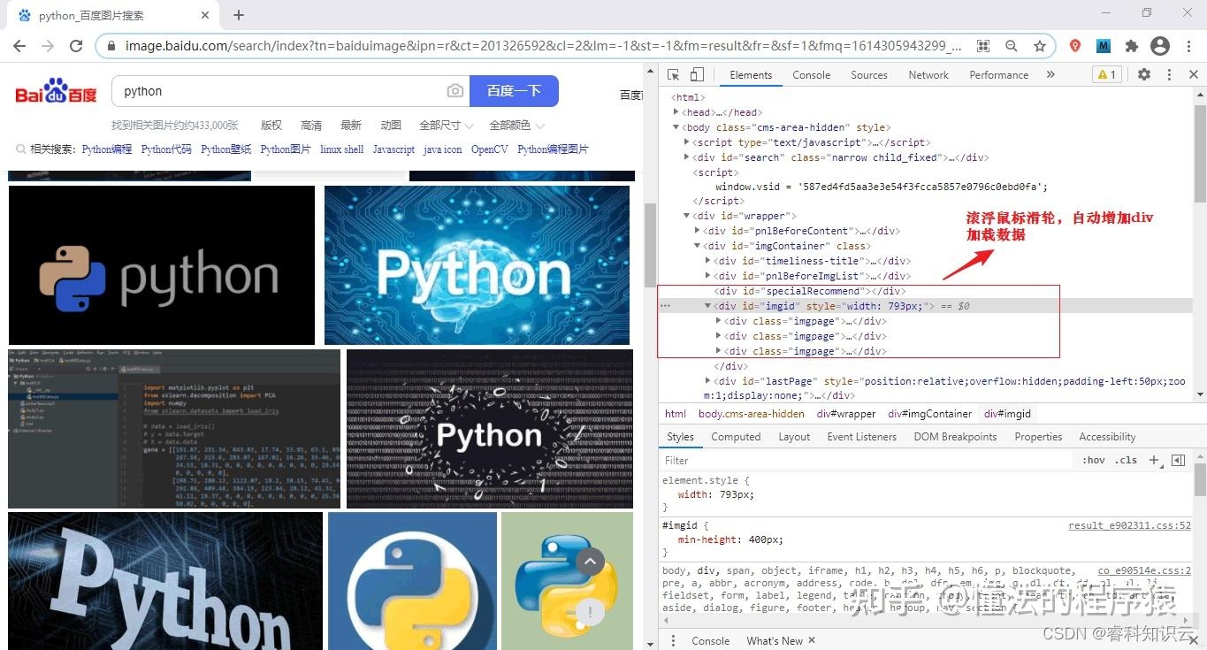The width and height of the screenshot is (1207, 650).
Task: Open the :hov pseudo-class toggles in Styles
Action: coord(1093,460)
